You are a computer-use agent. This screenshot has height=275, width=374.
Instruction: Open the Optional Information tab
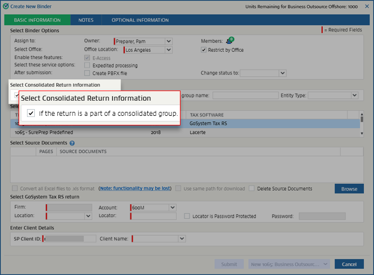(x=140, y=20)
